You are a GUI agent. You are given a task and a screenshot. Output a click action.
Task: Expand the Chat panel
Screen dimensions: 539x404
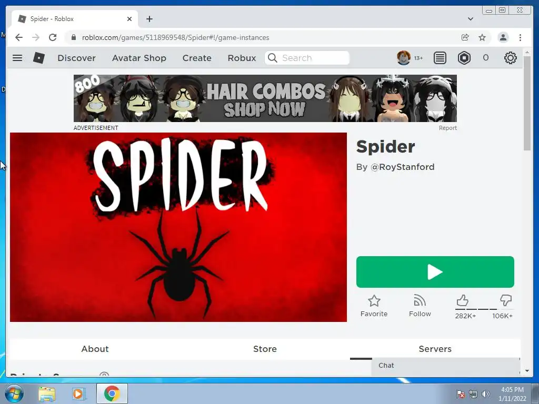click(x=445, y=366)
